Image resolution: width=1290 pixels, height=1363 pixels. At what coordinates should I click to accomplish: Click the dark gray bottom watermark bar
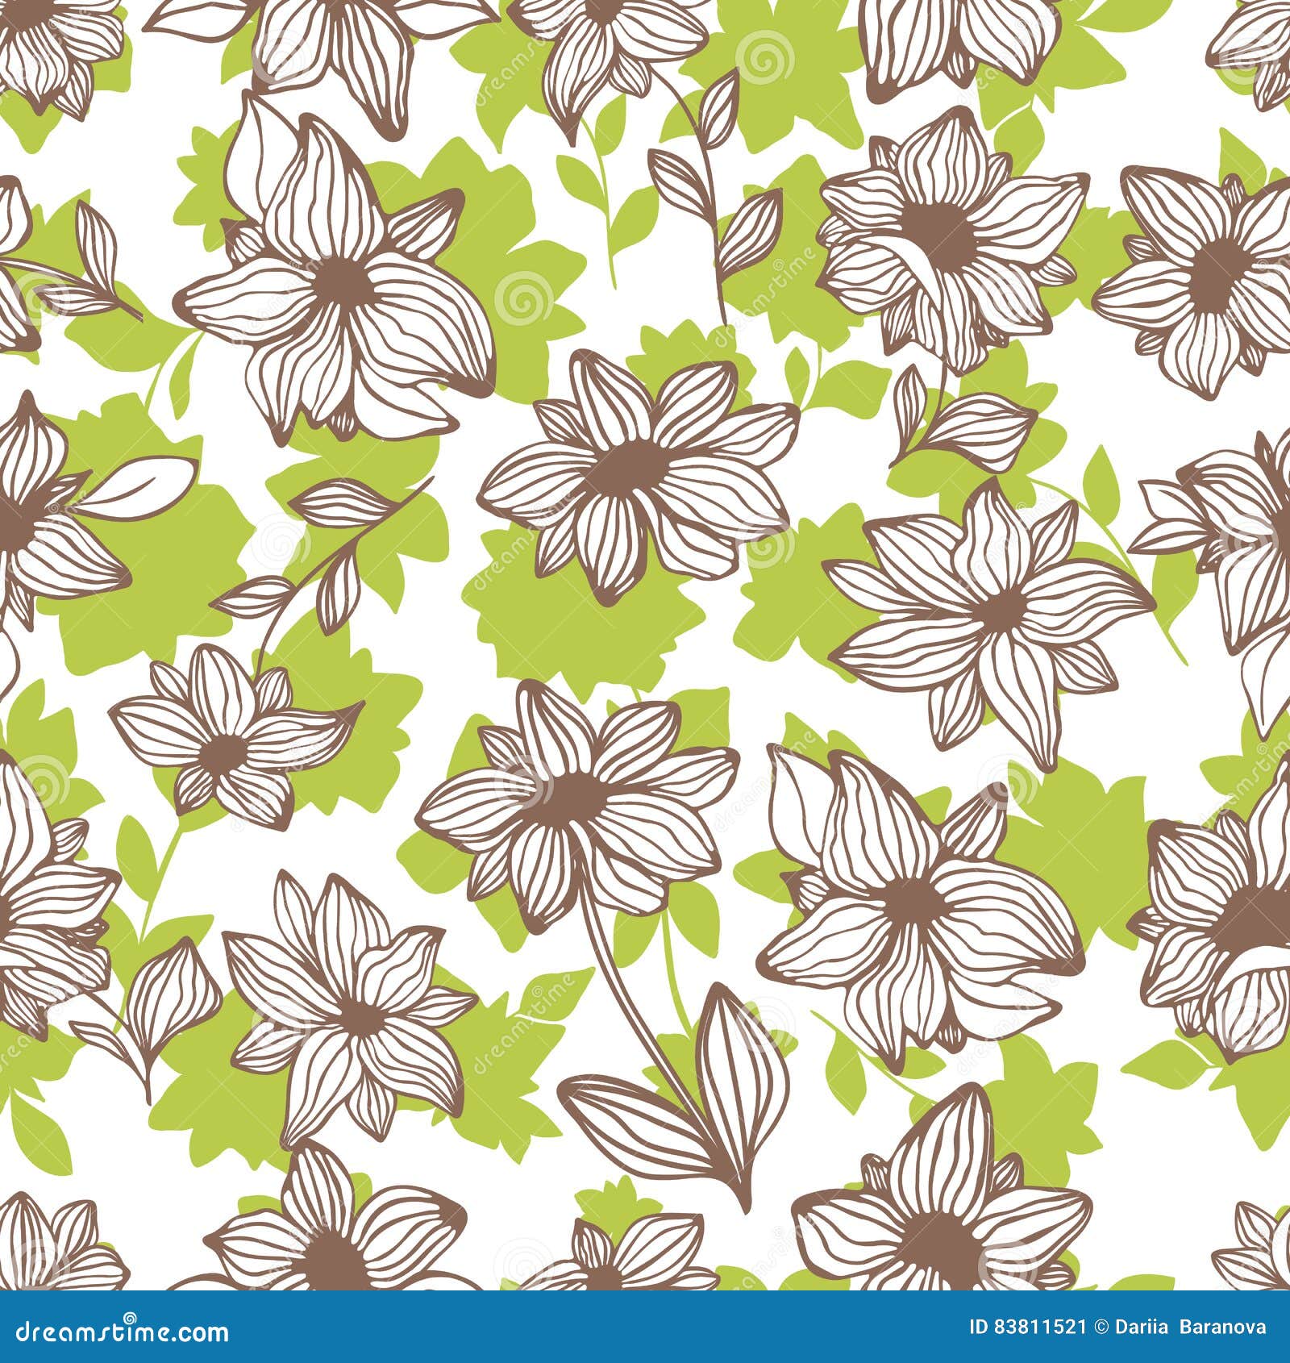tap(645, 1331)
